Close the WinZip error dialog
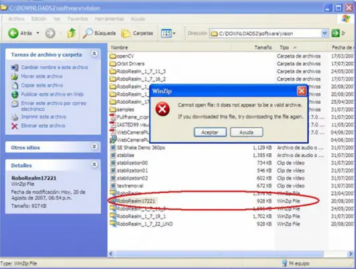356x269 pixels. 301,91
